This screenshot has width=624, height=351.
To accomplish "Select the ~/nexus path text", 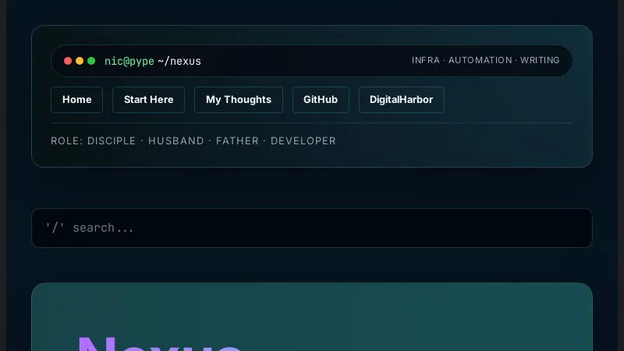I will tap(179, 61).
